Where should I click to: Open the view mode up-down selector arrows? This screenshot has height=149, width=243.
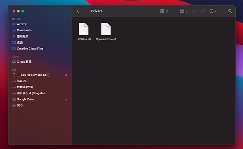pyautogui.click(x=166, y=11)
